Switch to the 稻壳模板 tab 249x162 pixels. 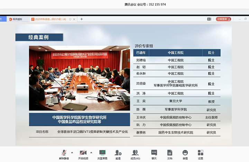(16, 19)
